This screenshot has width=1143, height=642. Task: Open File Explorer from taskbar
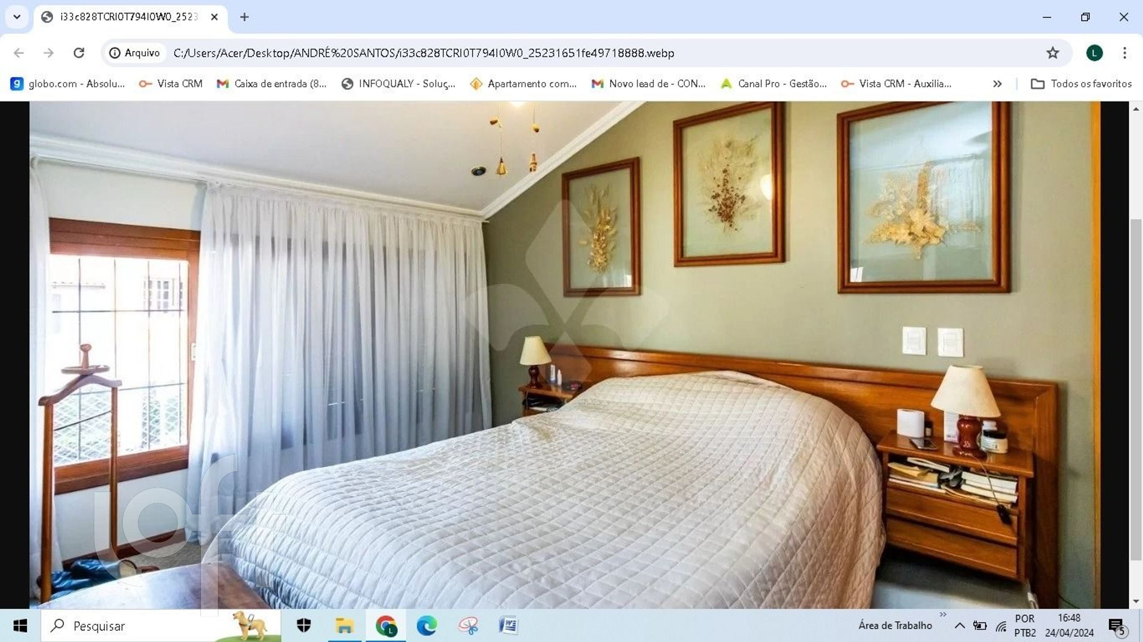coord(344,625)
